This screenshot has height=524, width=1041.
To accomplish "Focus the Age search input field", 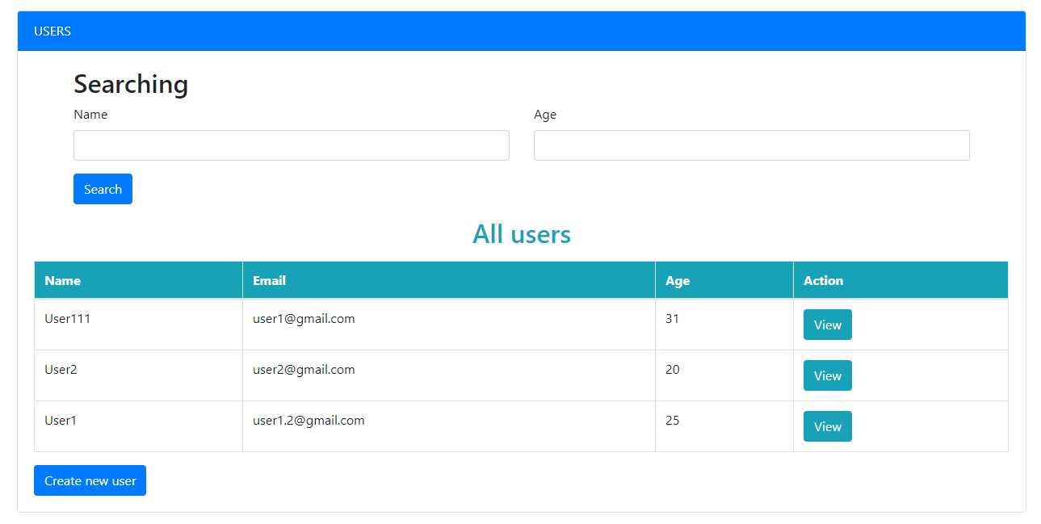I will click(751, 145).
